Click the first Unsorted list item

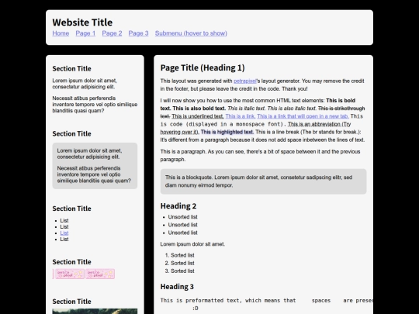(x=183, y=217)
